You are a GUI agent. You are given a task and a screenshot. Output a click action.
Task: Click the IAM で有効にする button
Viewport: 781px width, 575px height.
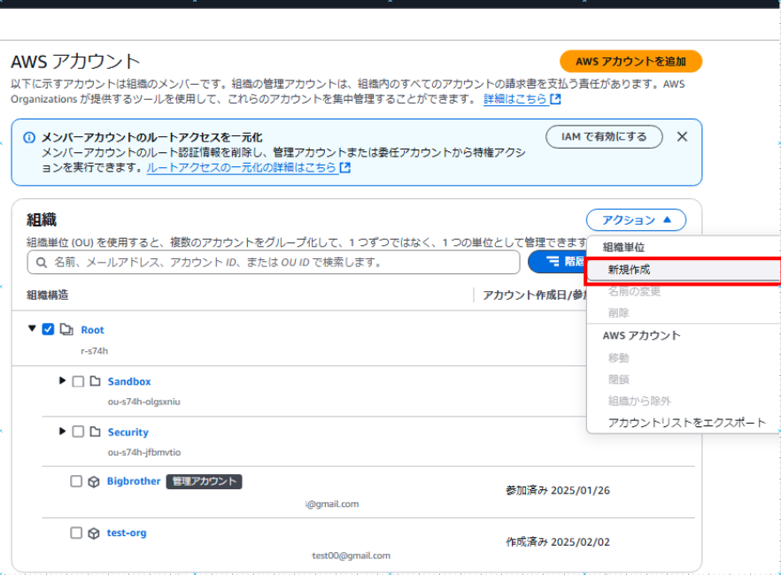click(604, 136)
